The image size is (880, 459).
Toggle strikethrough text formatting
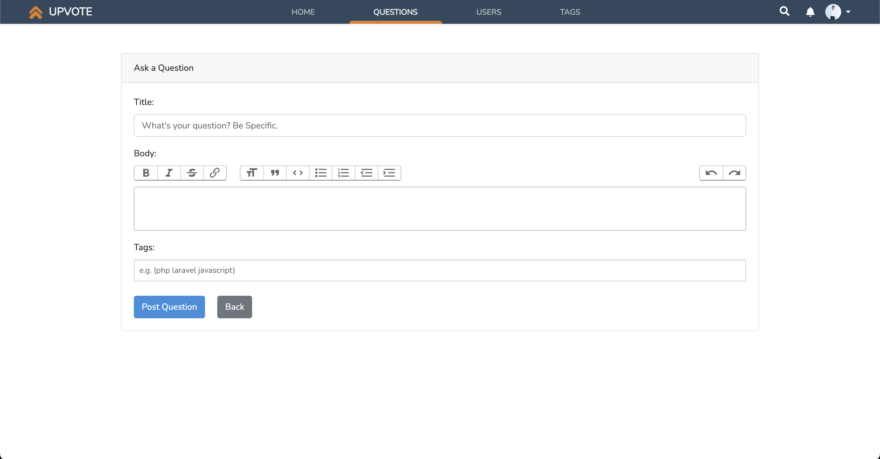click(192, 173)
